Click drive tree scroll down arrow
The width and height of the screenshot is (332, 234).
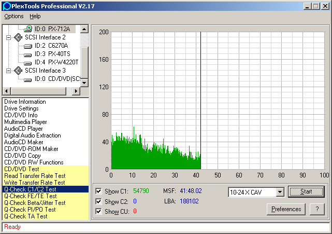(84, 83)
